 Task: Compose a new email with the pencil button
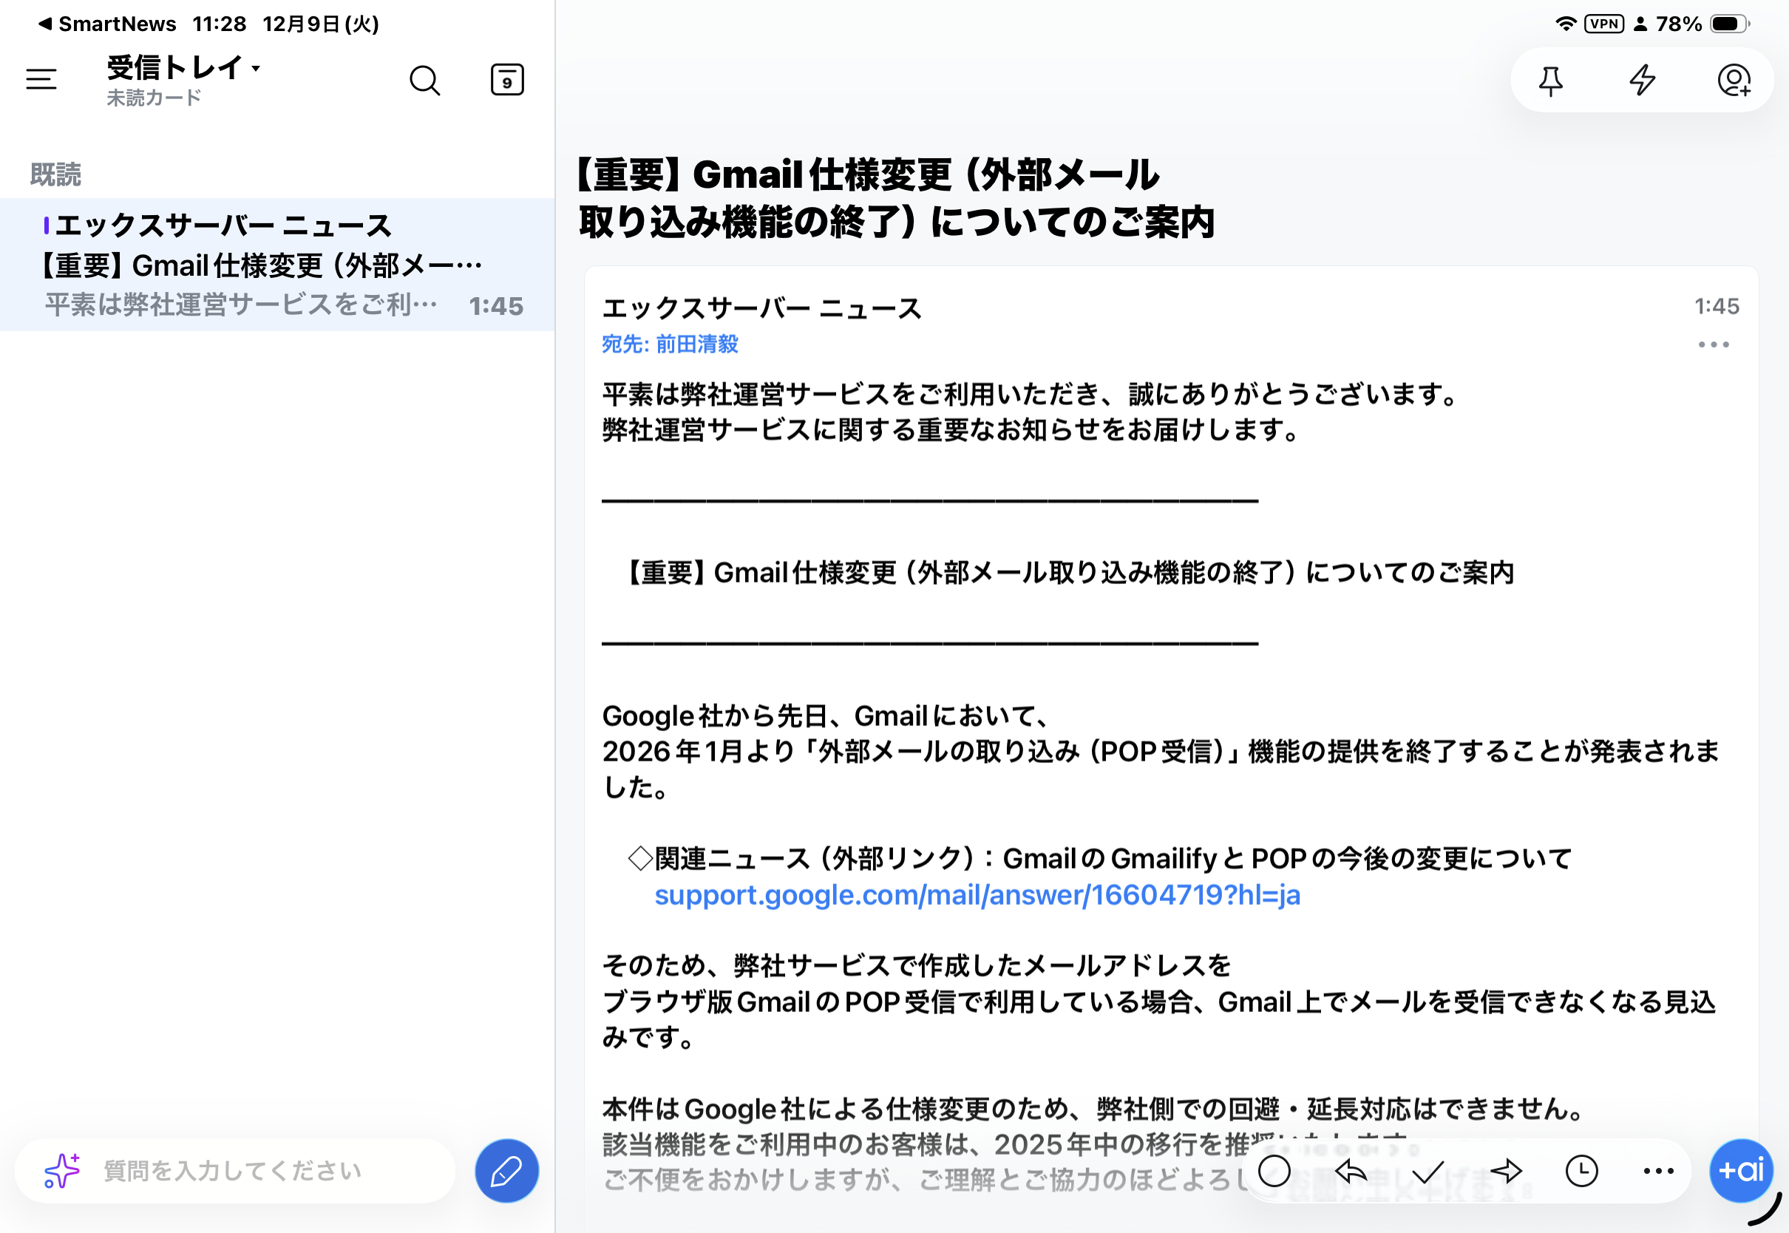tap(506, 1171)
